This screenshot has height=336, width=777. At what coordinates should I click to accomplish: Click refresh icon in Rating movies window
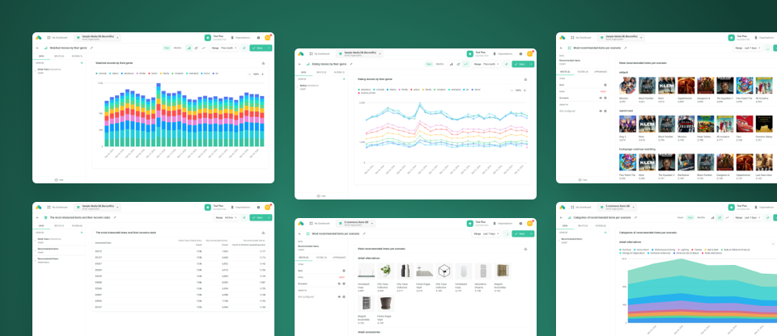pyautogui.click(x=506, y=64)
